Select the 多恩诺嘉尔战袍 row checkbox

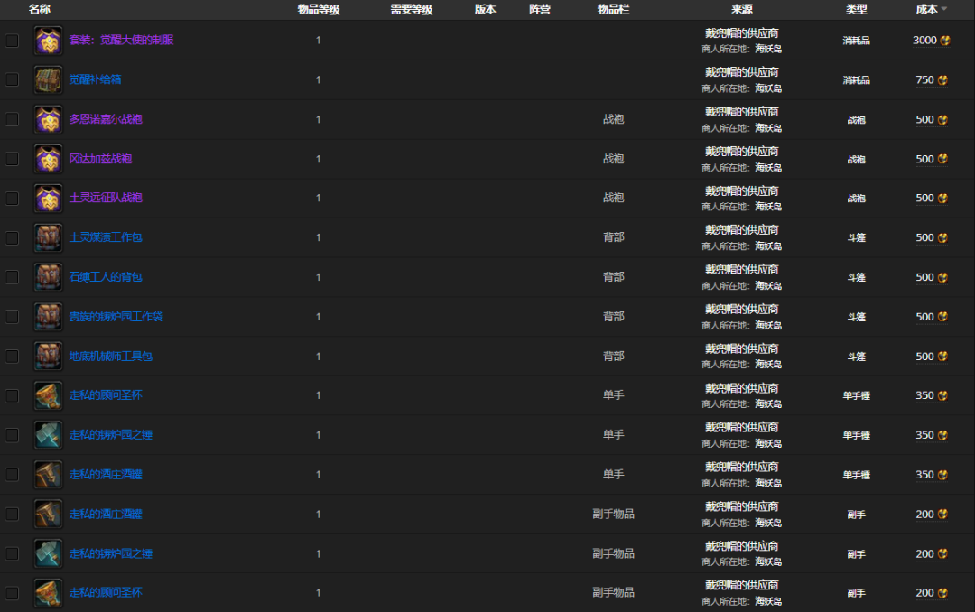tap(12, 119)
